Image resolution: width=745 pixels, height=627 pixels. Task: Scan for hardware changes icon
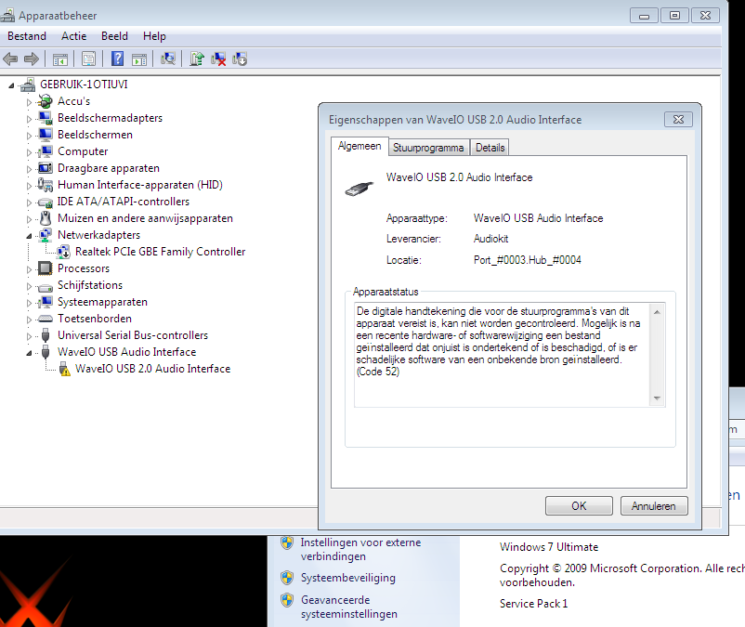(168, 59)
